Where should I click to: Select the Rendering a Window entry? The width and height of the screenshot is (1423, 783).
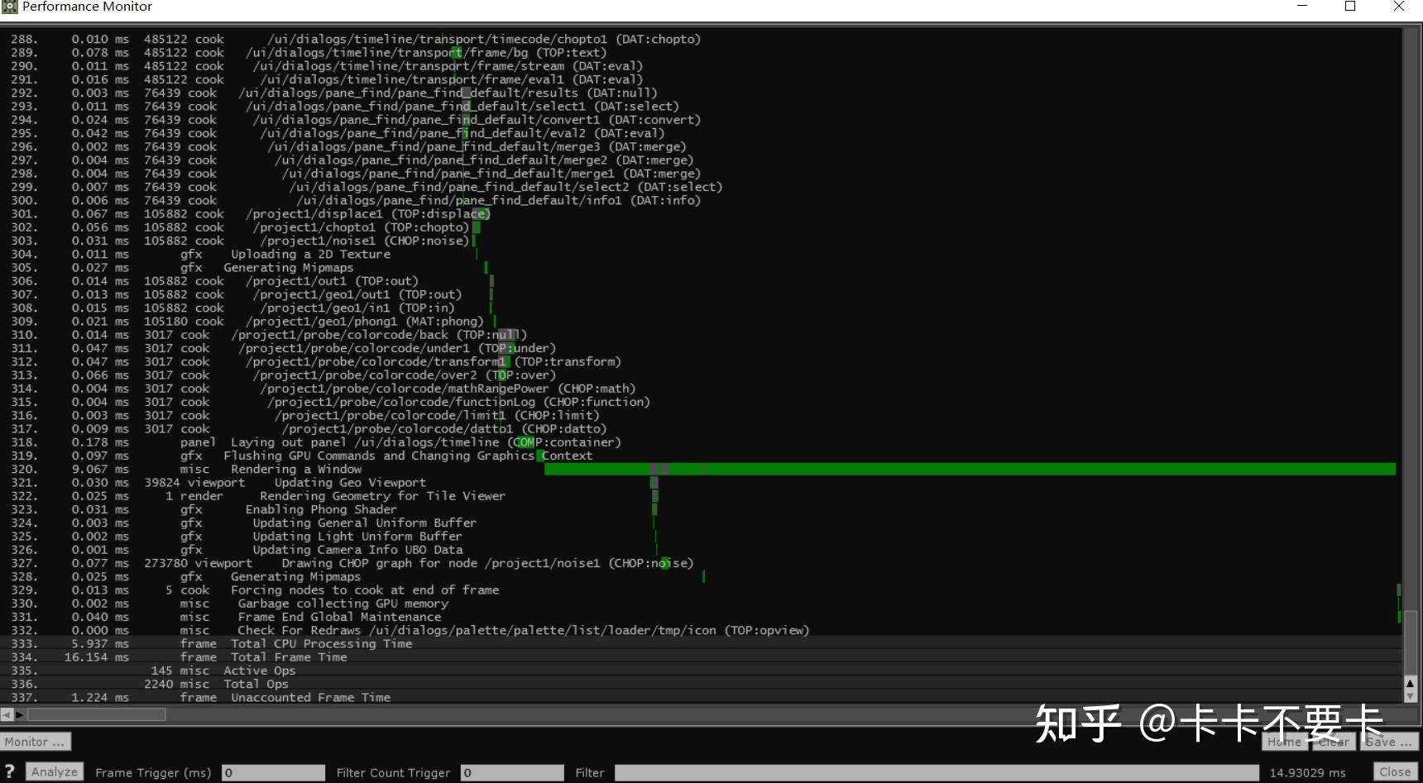pyautogui.click(x=295, y=469)
